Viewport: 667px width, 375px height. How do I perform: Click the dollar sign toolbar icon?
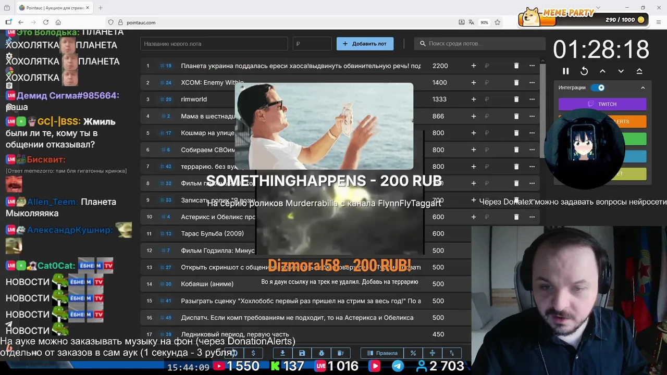click(x=253, y=353)
